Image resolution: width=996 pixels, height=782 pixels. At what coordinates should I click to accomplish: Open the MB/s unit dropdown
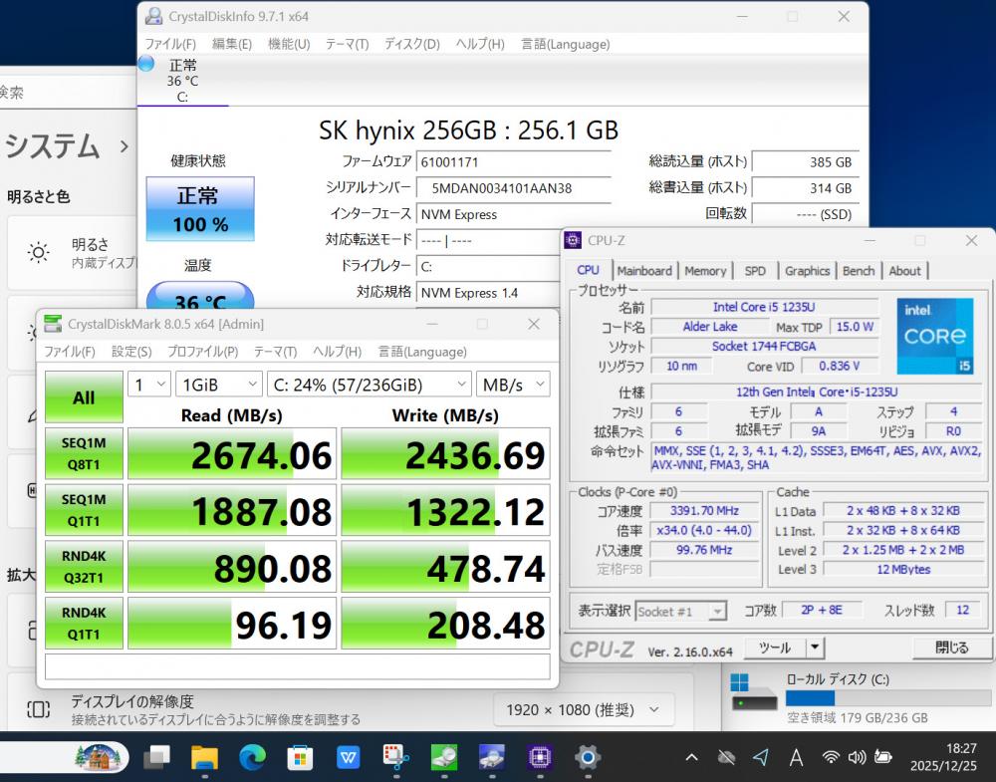(512, 385)
